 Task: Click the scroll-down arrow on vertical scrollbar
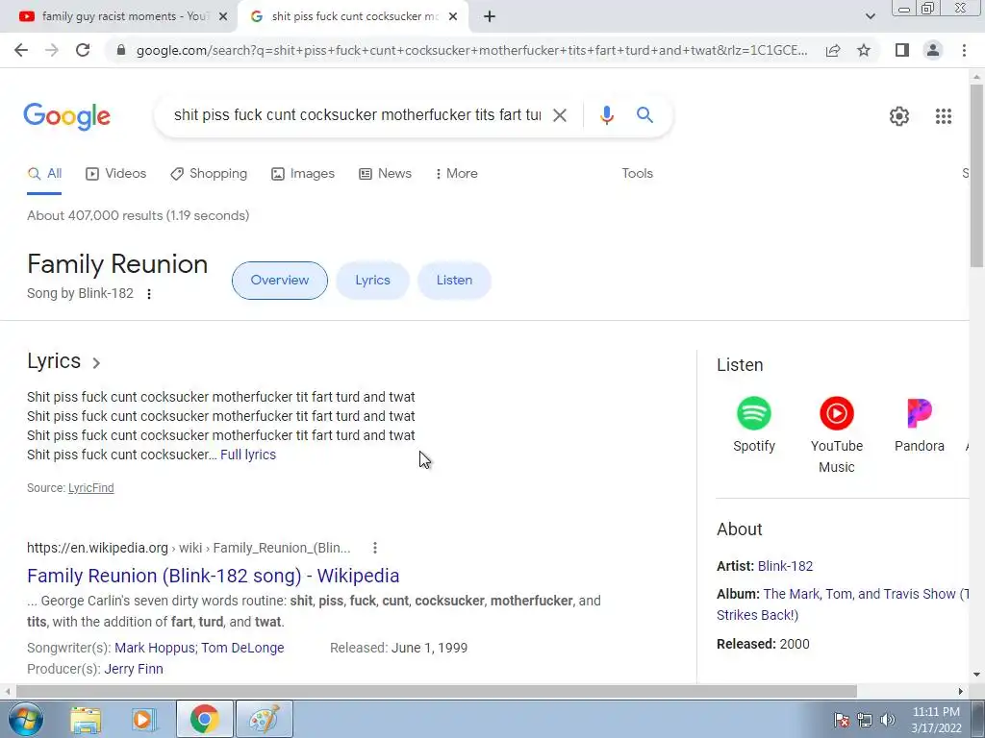coord(976,676)
